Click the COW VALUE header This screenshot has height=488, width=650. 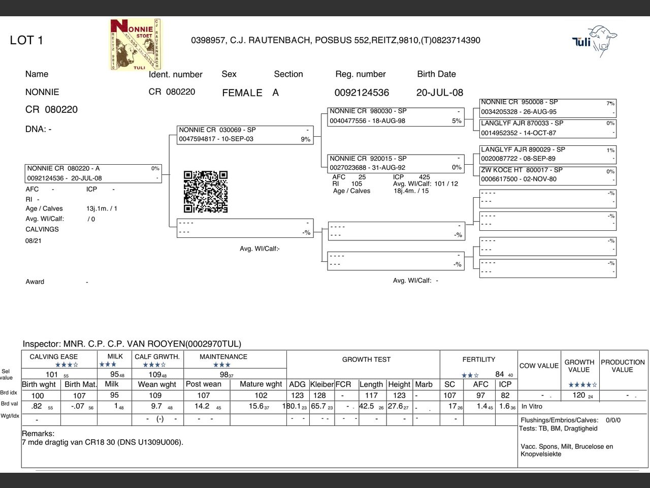pyautogui.click(x=539, y=365)
